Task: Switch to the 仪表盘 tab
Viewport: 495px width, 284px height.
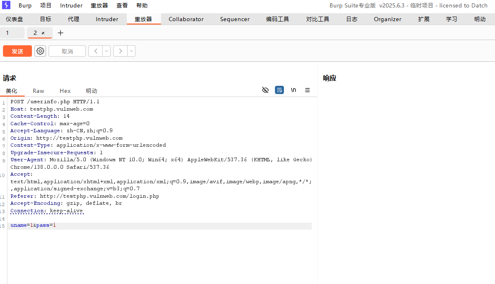Action: coord(14,19)
